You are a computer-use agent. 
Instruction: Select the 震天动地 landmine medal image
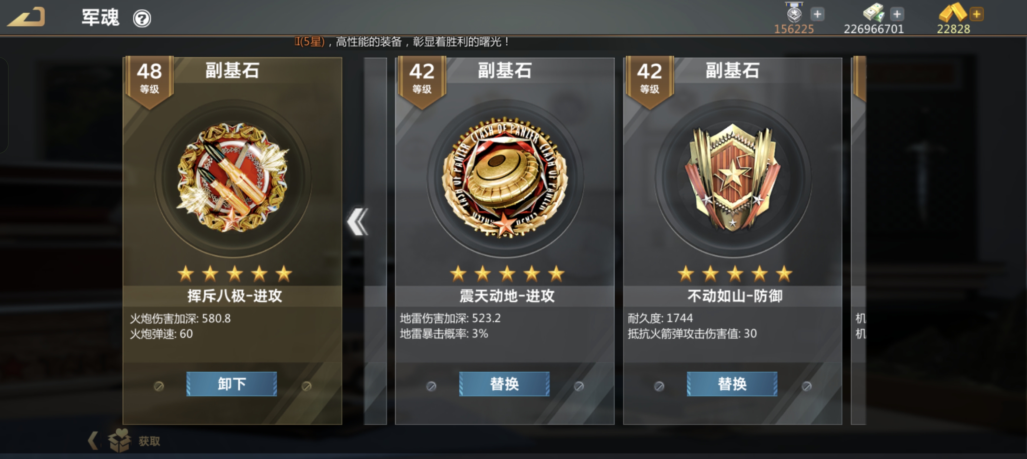coord(505,178)
